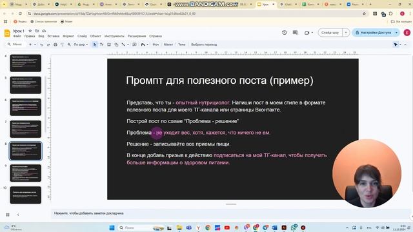Click the zoom magnifier icon
This screenshot has width=413, height=232.
69,44
